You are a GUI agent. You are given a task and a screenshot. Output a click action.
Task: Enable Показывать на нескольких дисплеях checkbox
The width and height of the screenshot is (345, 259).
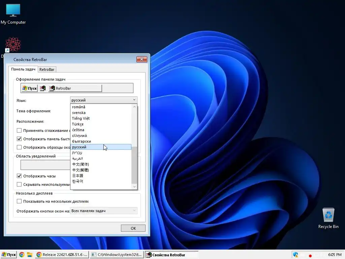19,201
